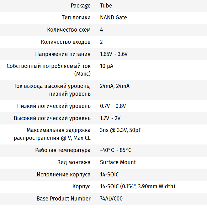Image resolution: width=207 pixels, height=208 pixels.
Task: Click the "-40°C ~ 85°C" temperature value
Action: (116, 150)
